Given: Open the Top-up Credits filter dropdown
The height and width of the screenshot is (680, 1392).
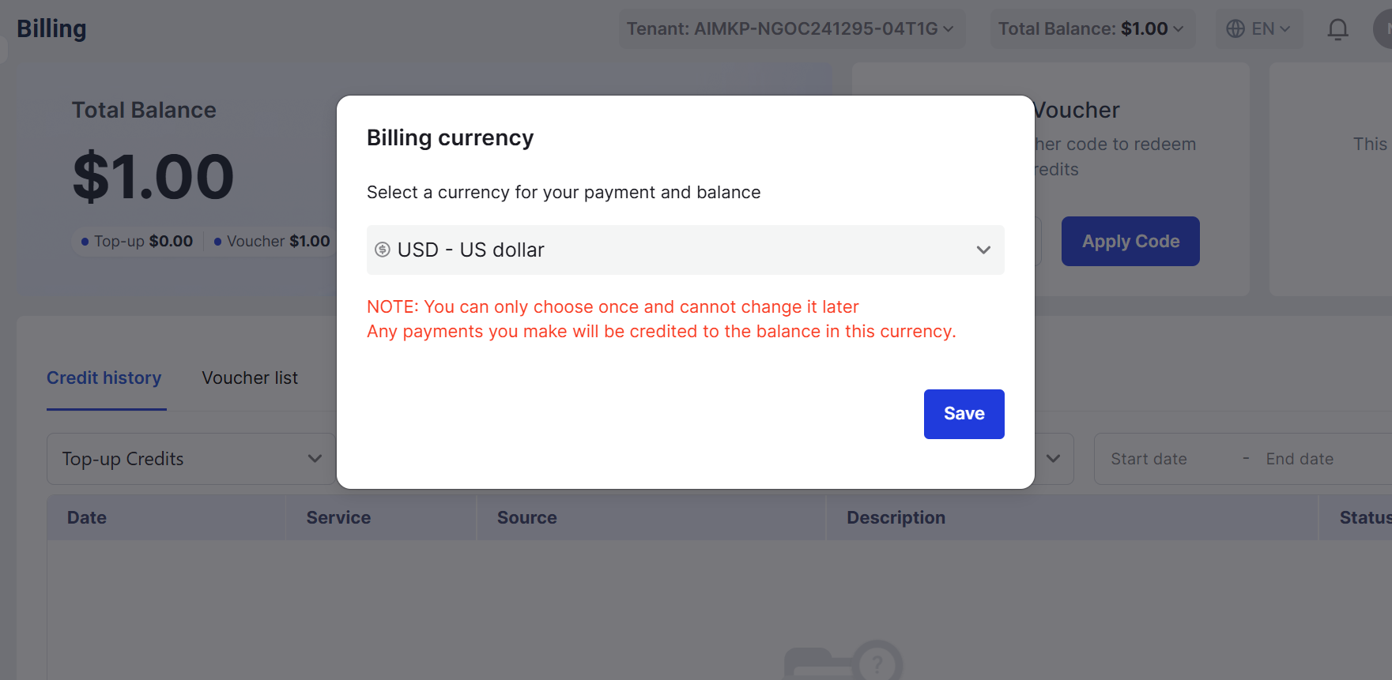Looking at the screenshot, I should (x=191, y=459).
